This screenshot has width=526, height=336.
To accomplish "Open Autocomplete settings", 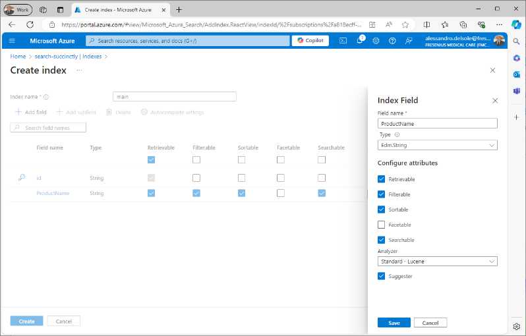I will pos(172,112).
